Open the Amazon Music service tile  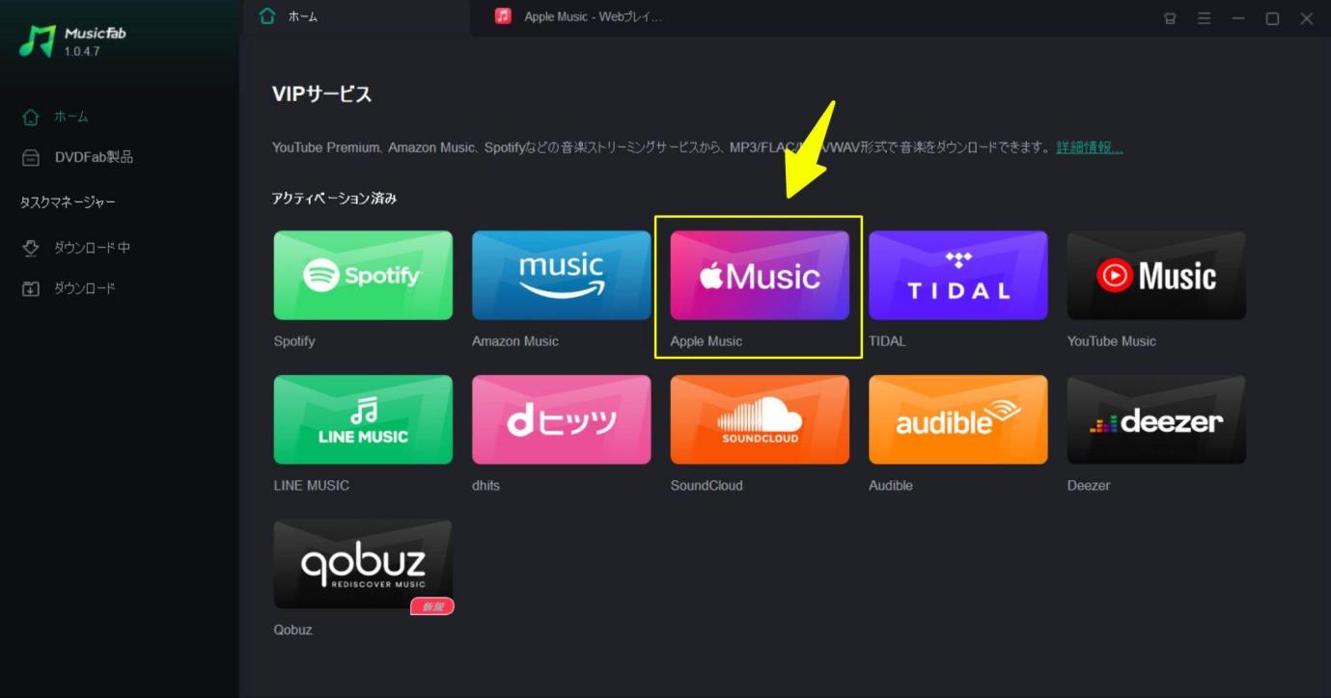[562, 276]
